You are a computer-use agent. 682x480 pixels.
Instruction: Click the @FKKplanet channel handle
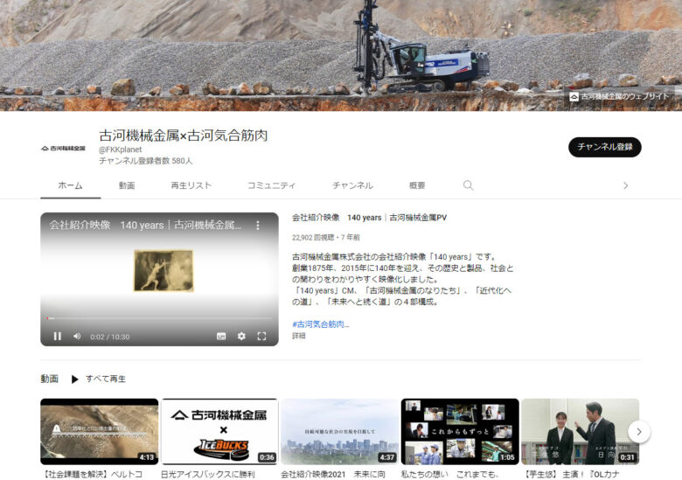tap(120, 150)
